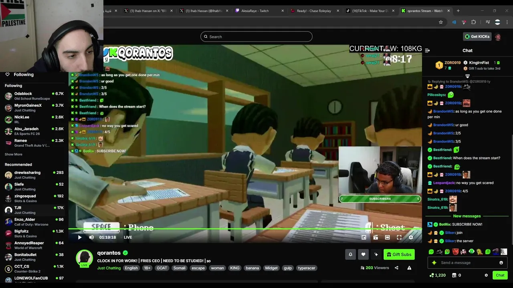Open Chrome extensions puzzle icon
The height and width of the screenshot is (288, 513).
point(474,22)
